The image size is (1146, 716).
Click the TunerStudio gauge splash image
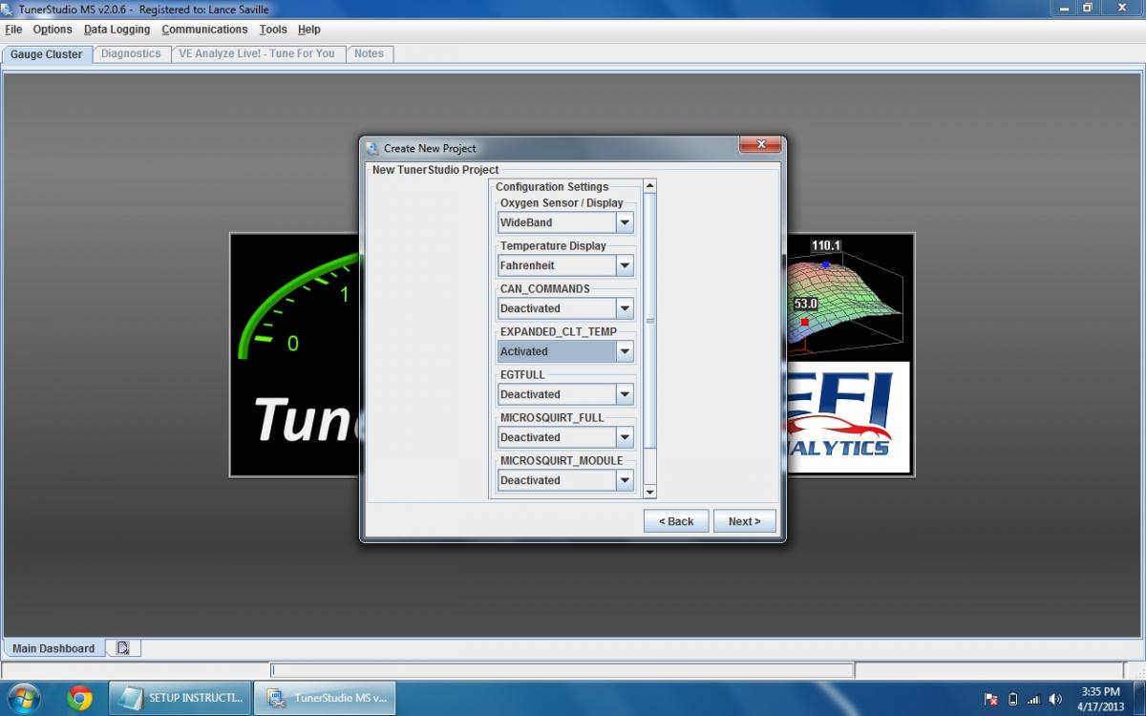[294, 354]
